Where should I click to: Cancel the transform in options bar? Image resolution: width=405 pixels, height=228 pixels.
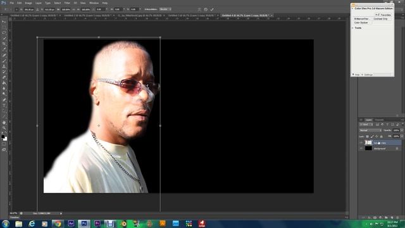coord(206,9)
